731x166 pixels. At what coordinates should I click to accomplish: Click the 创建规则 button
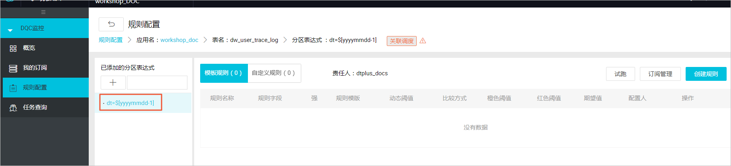(706, 74)
